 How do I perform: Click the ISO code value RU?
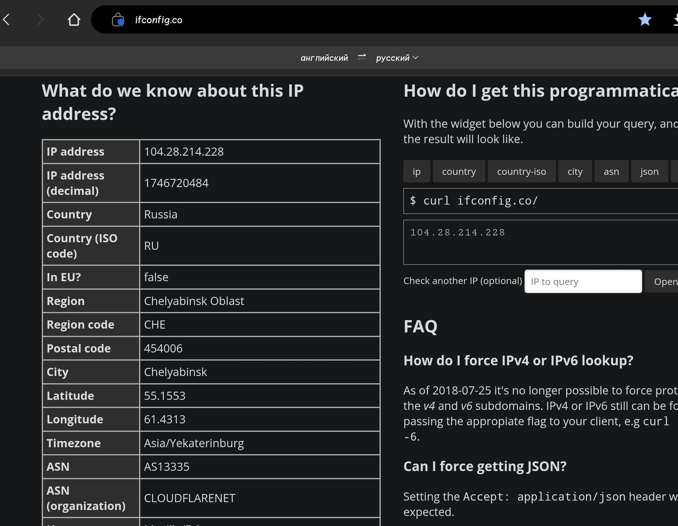pos(151,246)
